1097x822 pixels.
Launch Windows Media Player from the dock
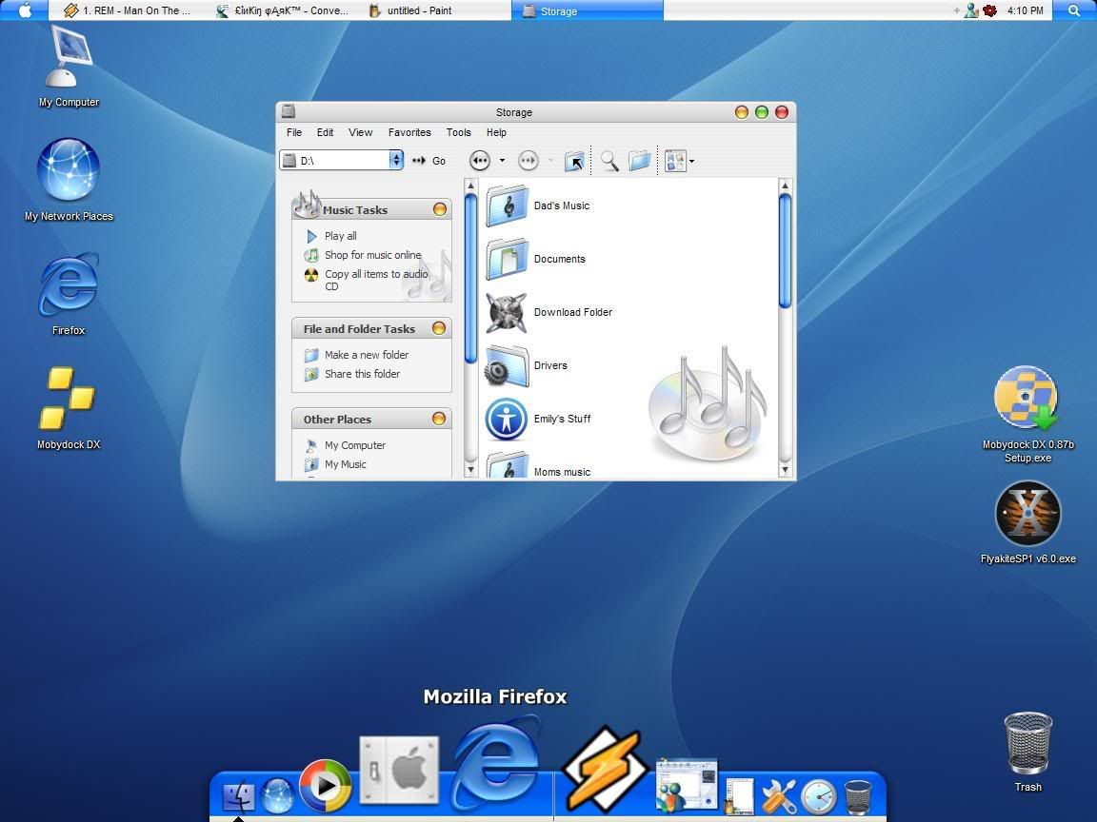tap(326, 786)
